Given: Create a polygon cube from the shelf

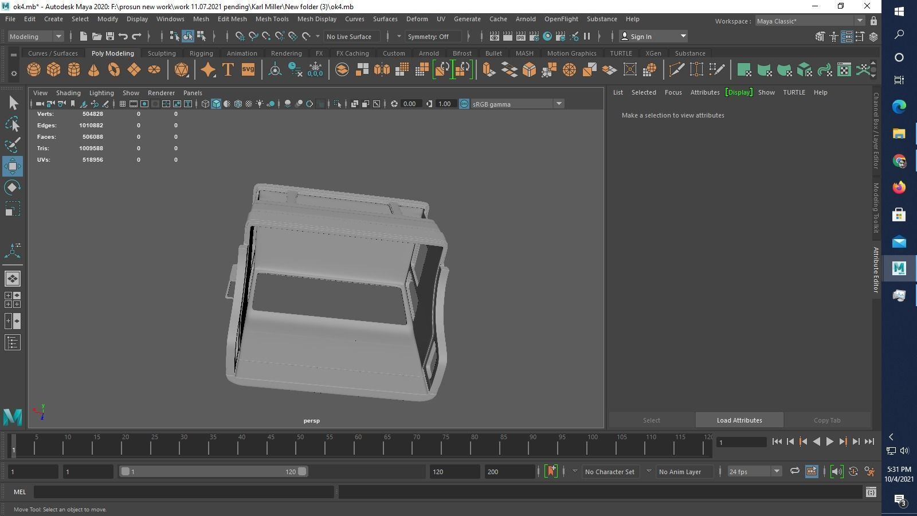Looking at the screenshot, I should tap(54, 70).
